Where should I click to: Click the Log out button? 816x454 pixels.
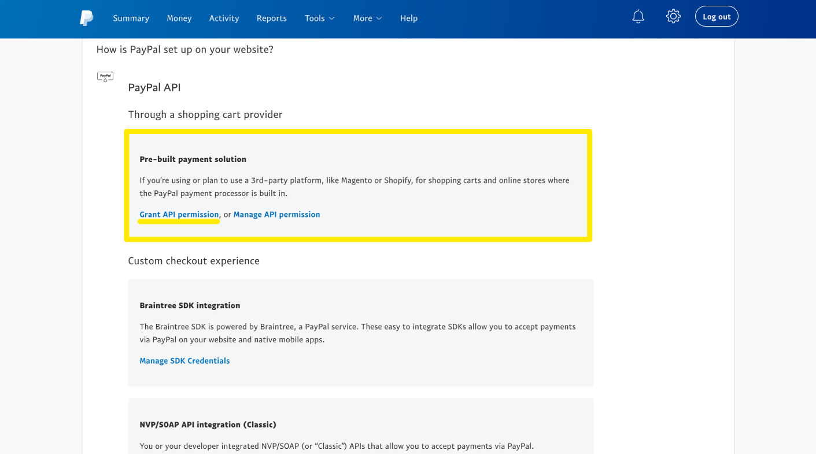pos(717,17)
